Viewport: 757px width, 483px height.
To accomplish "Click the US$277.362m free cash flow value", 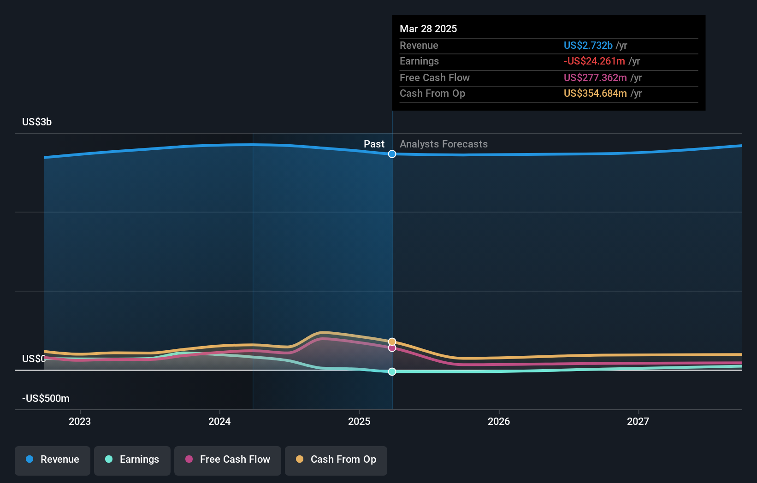I will 595,77.
